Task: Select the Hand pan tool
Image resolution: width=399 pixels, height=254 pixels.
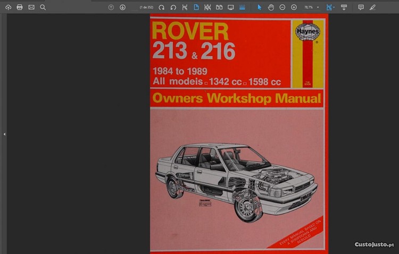Action: 271,7
